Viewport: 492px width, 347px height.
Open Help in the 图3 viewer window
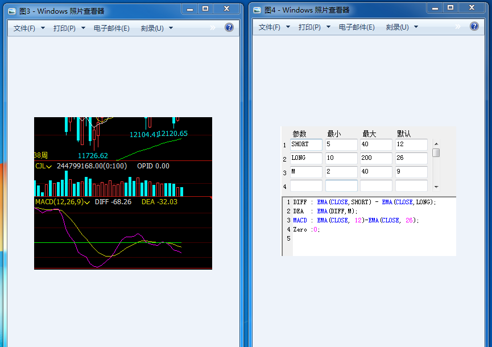229,27
